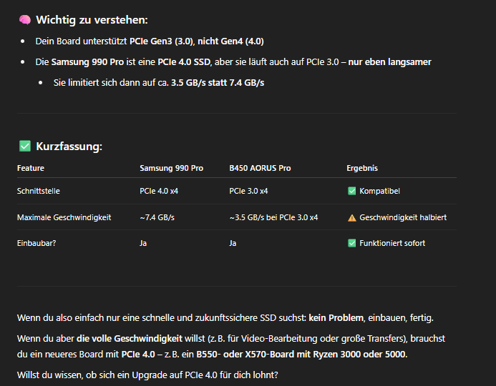Click the bold text PCIe Gen3 (3.0)

tap(162, 41)
